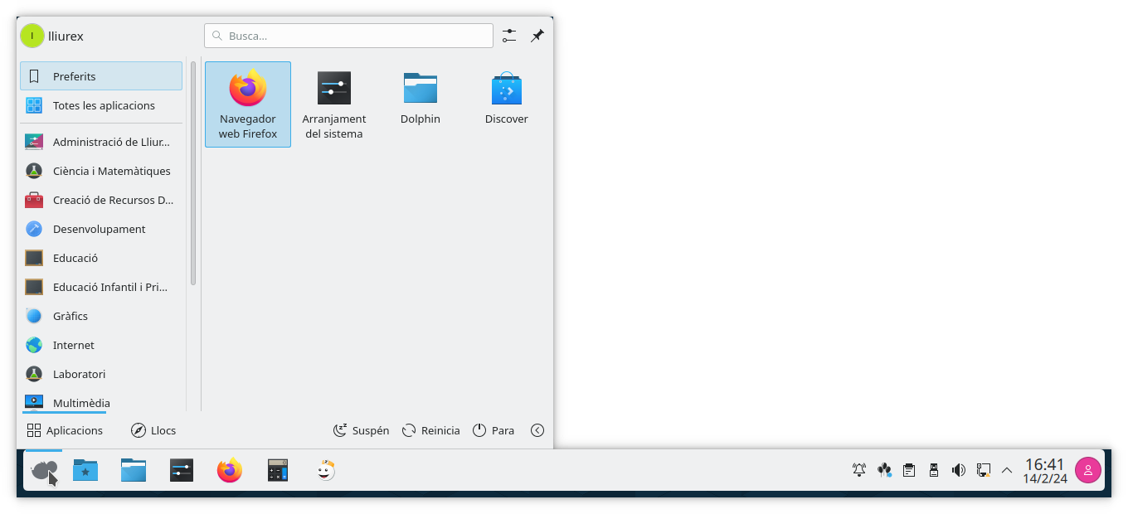
Task: Click the Reinicia button
Action: point(430,430)
